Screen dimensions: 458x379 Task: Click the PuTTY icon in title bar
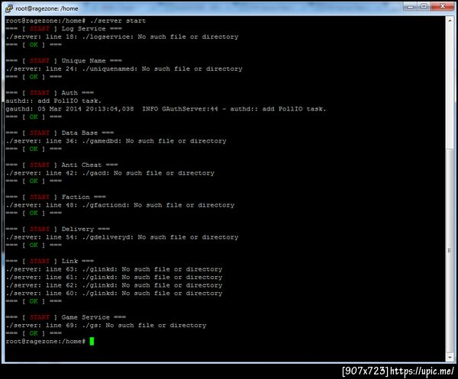coord(9,8)
